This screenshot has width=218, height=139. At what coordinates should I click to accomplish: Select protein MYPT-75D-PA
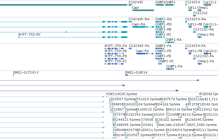point(116,46)
